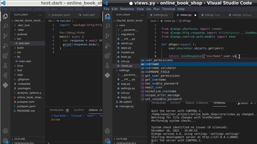Show PROBLEMS panel in views.py window

click(x=159, y=103)
